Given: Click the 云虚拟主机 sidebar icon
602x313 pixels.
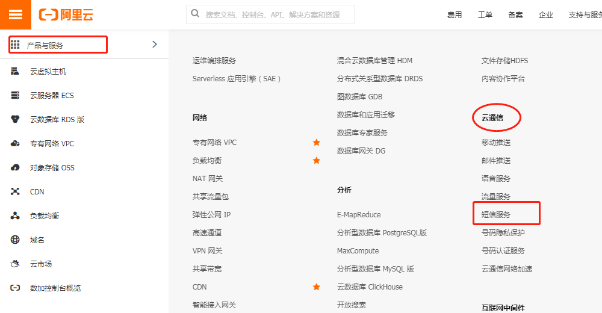Looking at the screenshot, I should pyautogui.click(x=15, y=72).
